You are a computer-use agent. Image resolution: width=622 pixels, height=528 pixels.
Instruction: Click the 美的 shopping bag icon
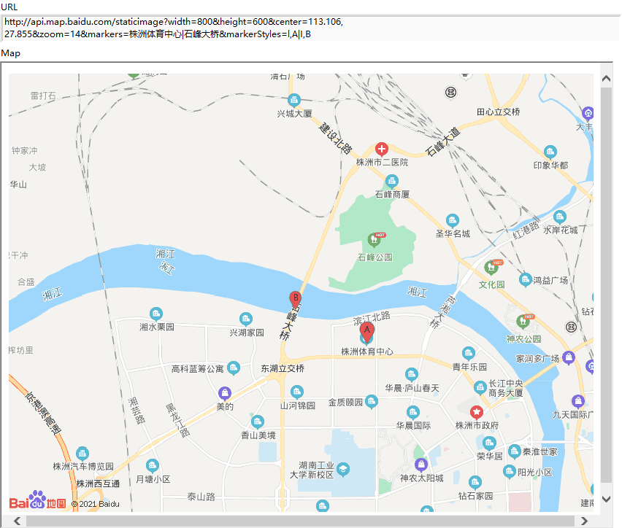tap(225, 394)
